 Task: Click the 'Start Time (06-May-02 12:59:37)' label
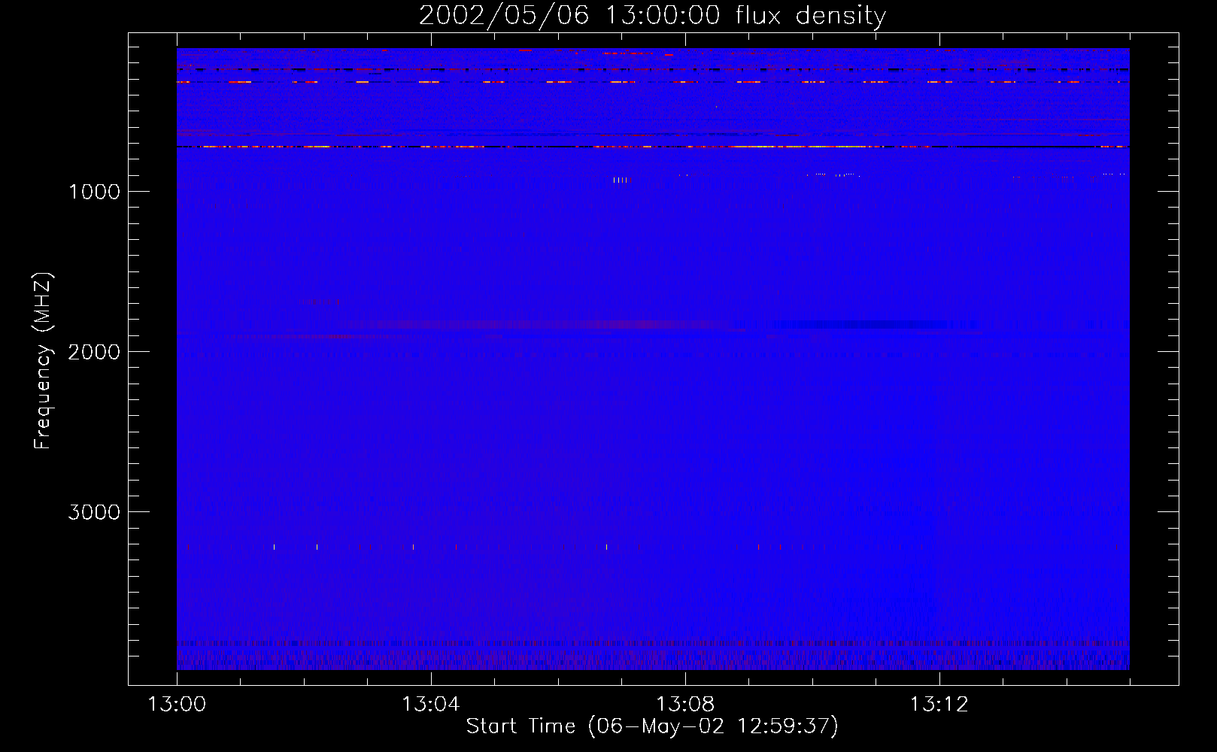(652, 726)
